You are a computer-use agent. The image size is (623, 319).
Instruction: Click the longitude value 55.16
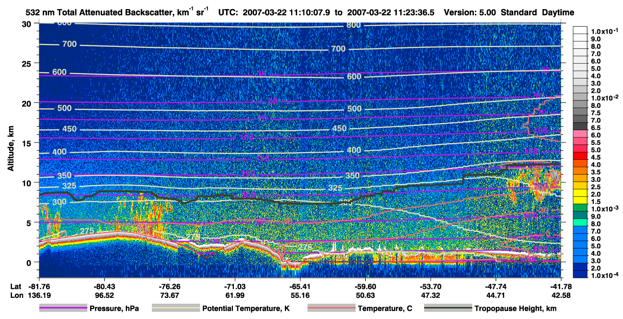click(x=300, y=295)
